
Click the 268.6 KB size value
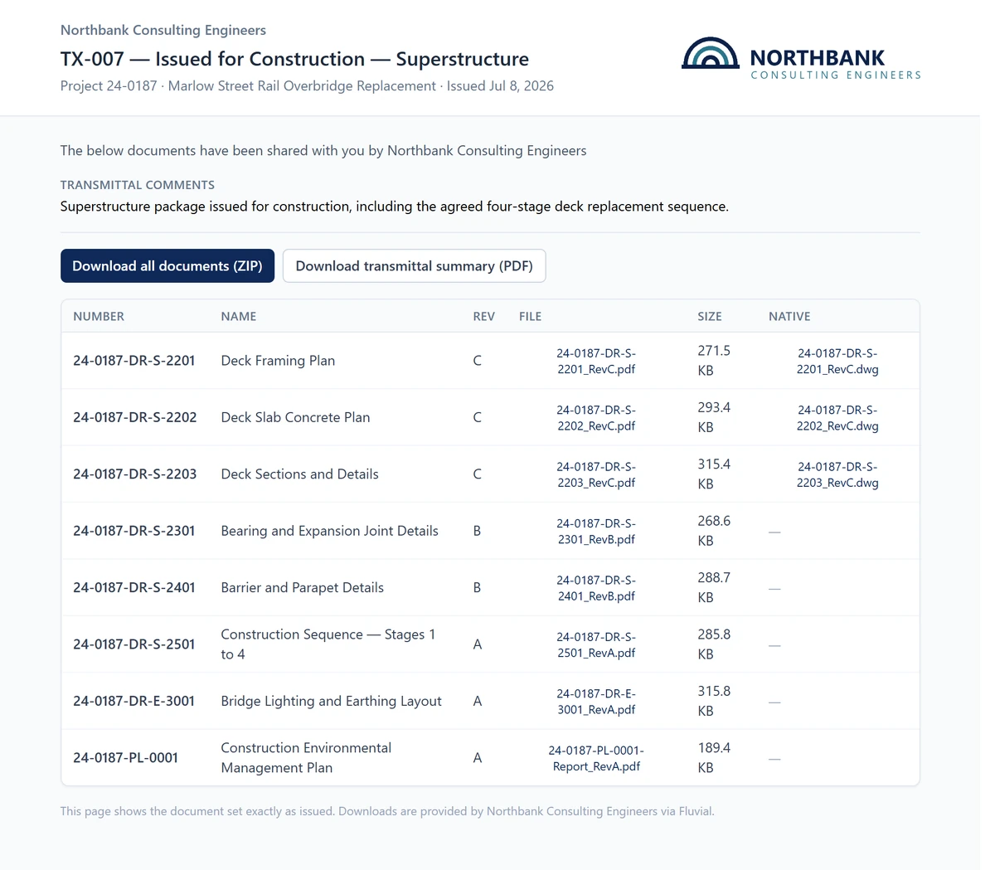click(x=714, y=531)
